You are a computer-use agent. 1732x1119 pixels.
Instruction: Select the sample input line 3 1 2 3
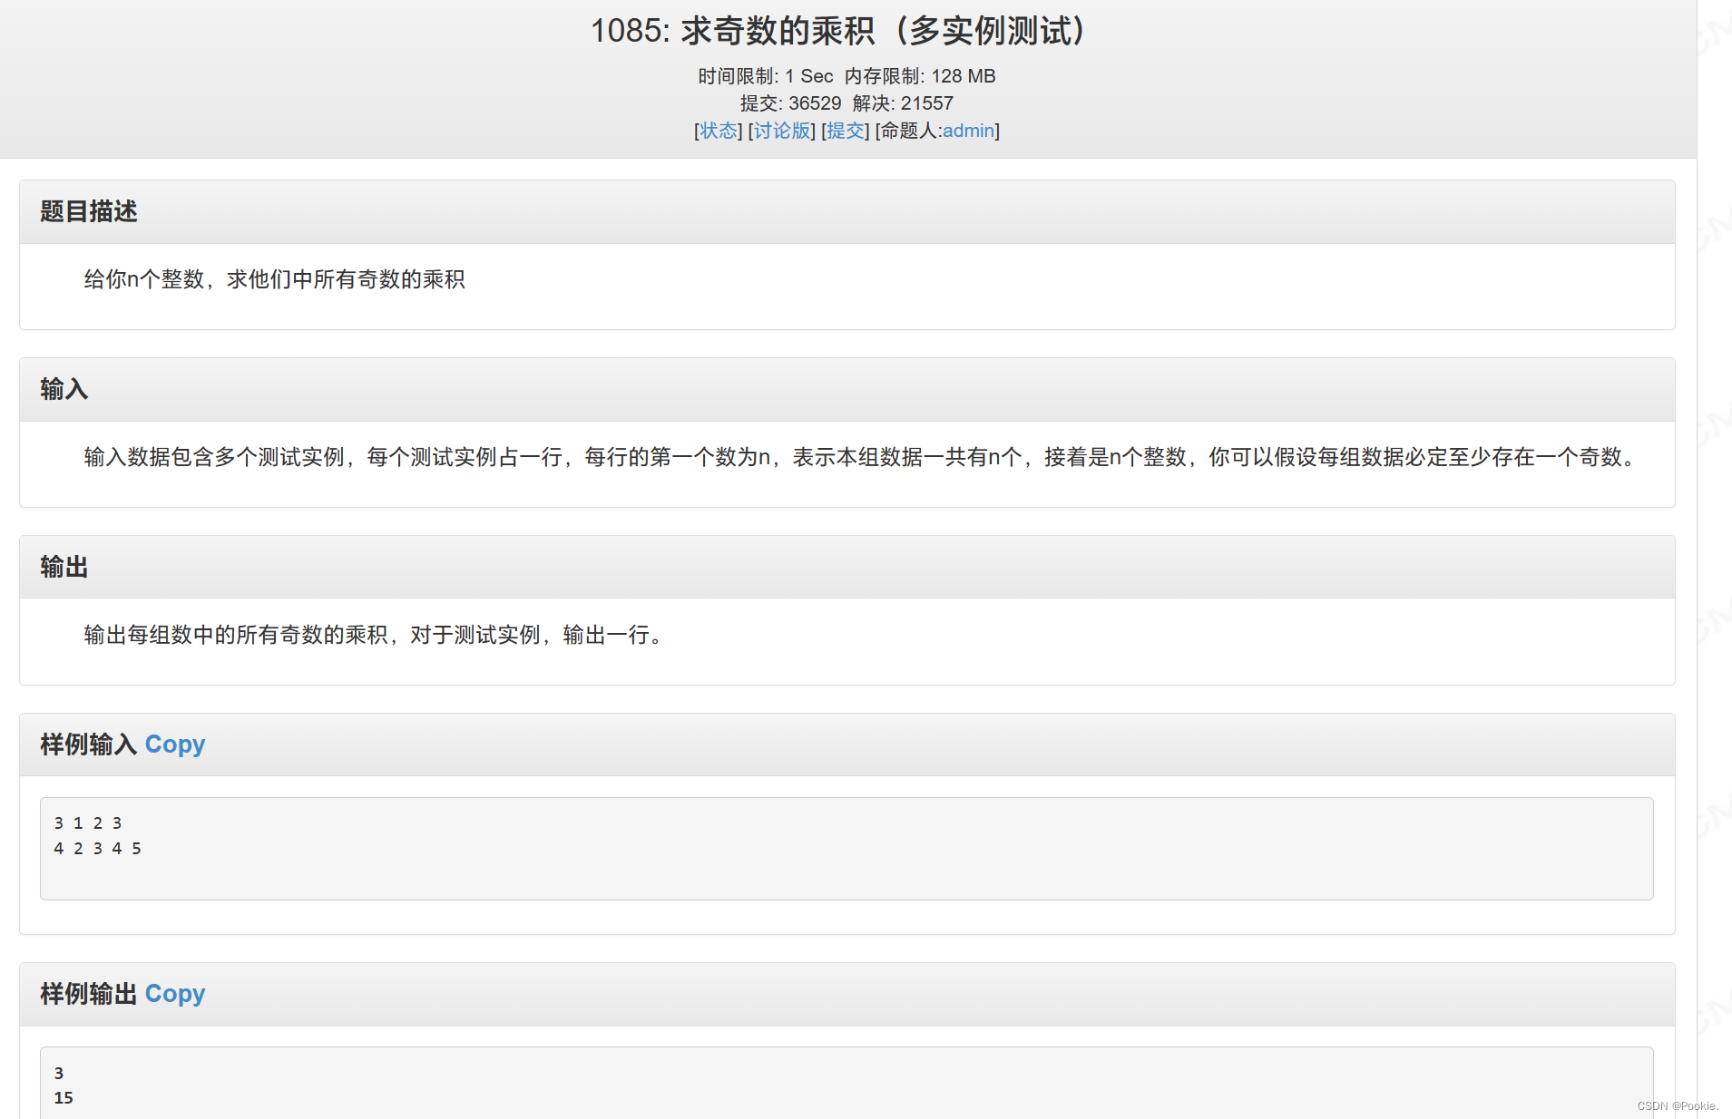tap(88, 822)
